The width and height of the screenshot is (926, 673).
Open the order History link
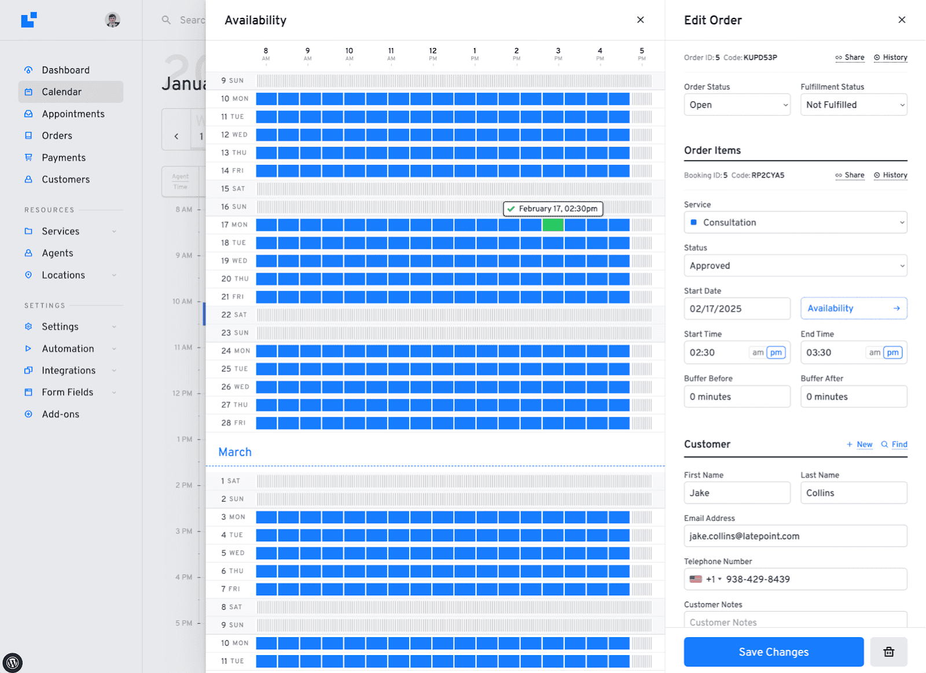[x=891, y=57]
